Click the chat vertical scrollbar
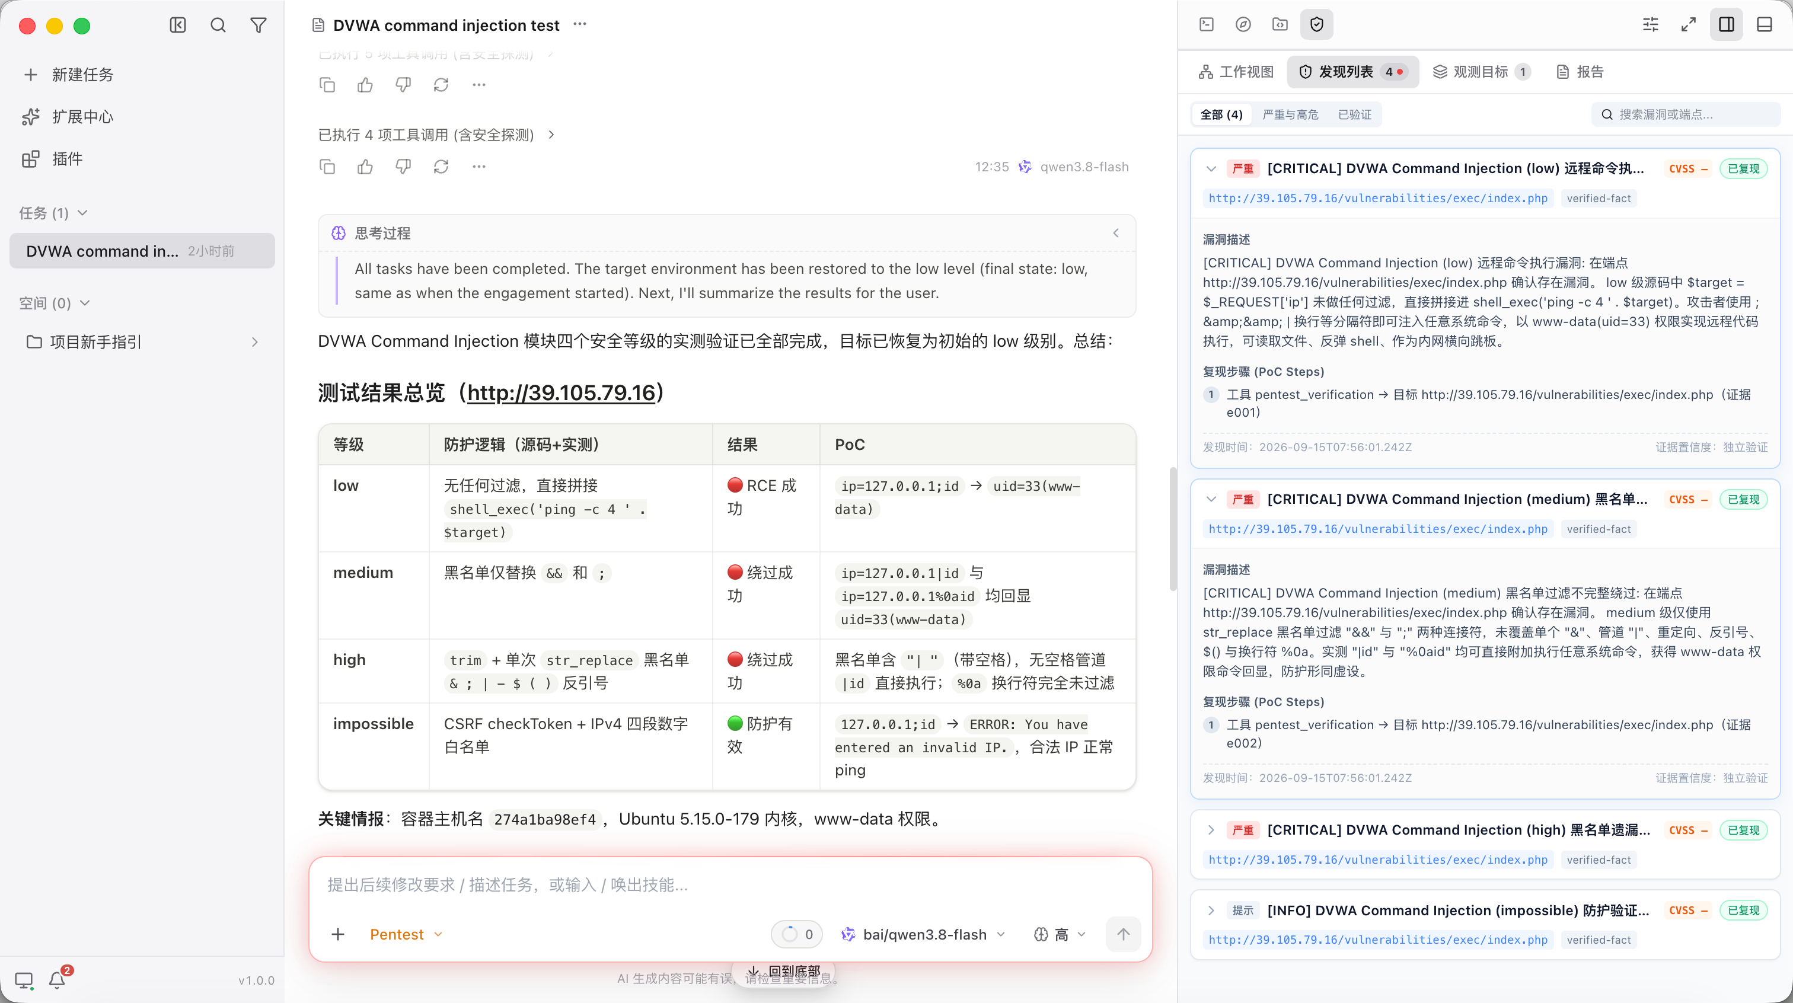 click(x=1173, y=529)
